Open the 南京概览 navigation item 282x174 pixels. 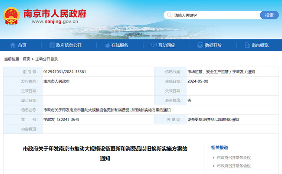coord(260,45)
